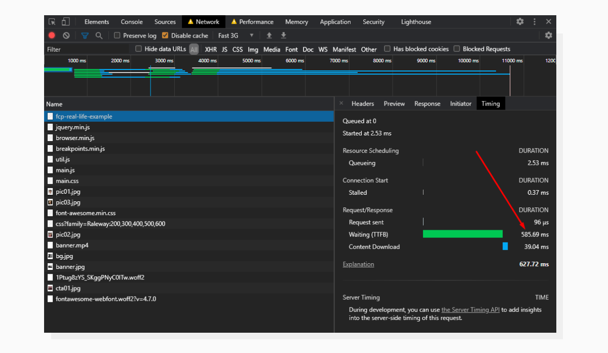Screen dimensions: 608x353
Task: Open the three-dot DevTools menu
Action: (535, 21)
